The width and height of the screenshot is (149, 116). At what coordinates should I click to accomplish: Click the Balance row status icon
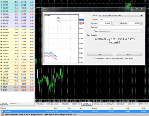[x=3, y=115]
